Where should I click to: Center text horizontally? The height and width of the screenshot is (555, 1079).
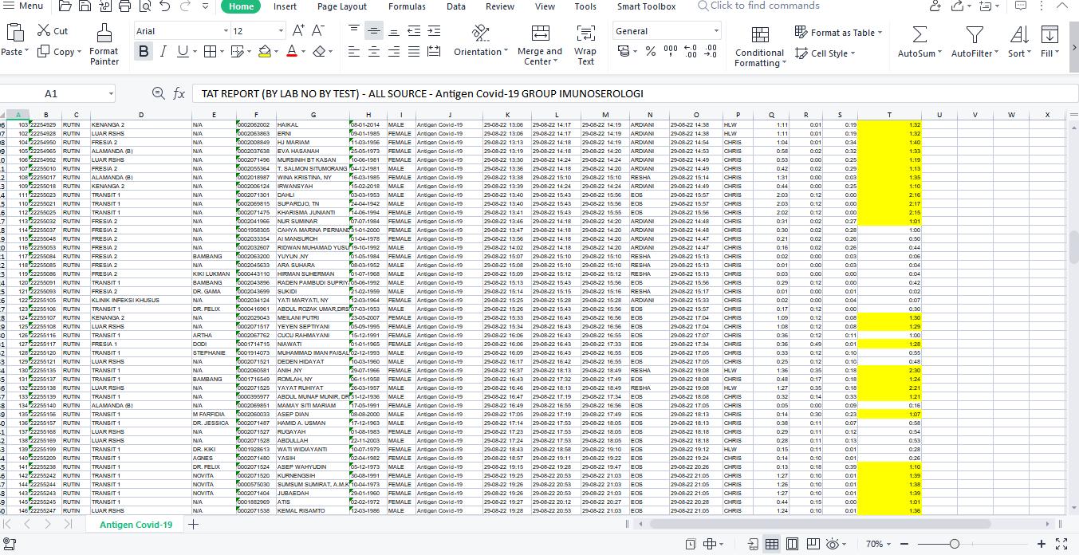click(x=373, y=52)
